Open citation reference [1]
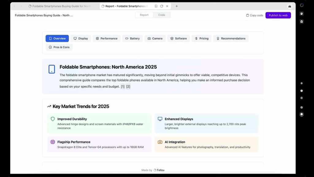 [123, 87]
